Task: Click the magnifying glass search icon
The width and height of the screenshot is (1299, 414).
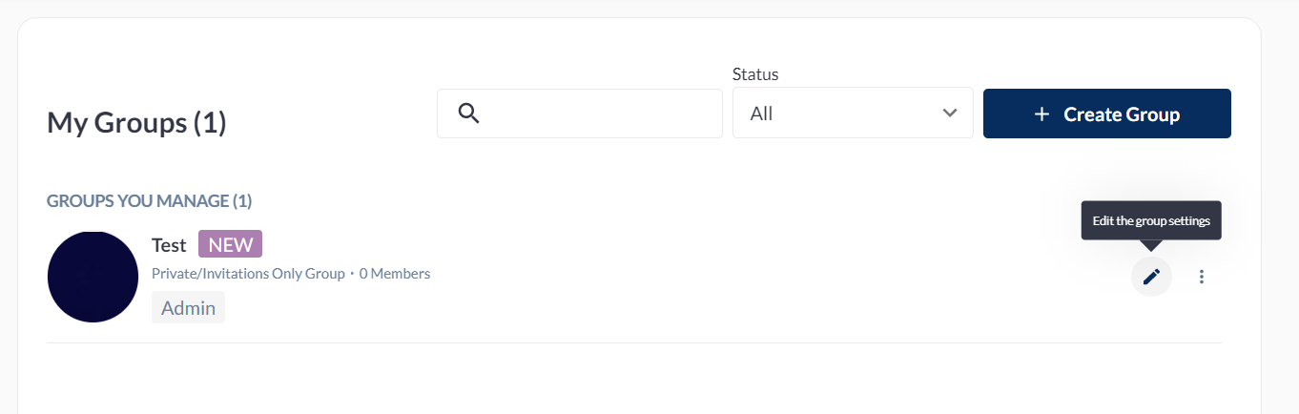Action: (468, 114)
